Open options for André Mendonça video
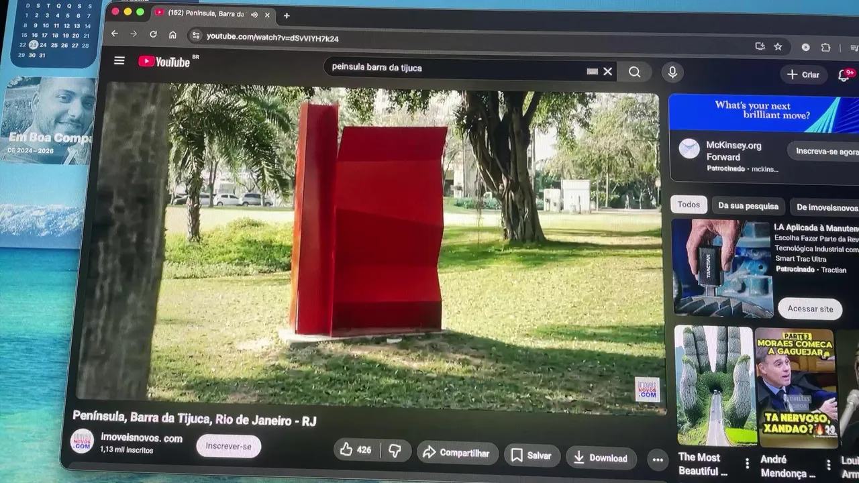 pyautogui.click(x=828, y=464)
